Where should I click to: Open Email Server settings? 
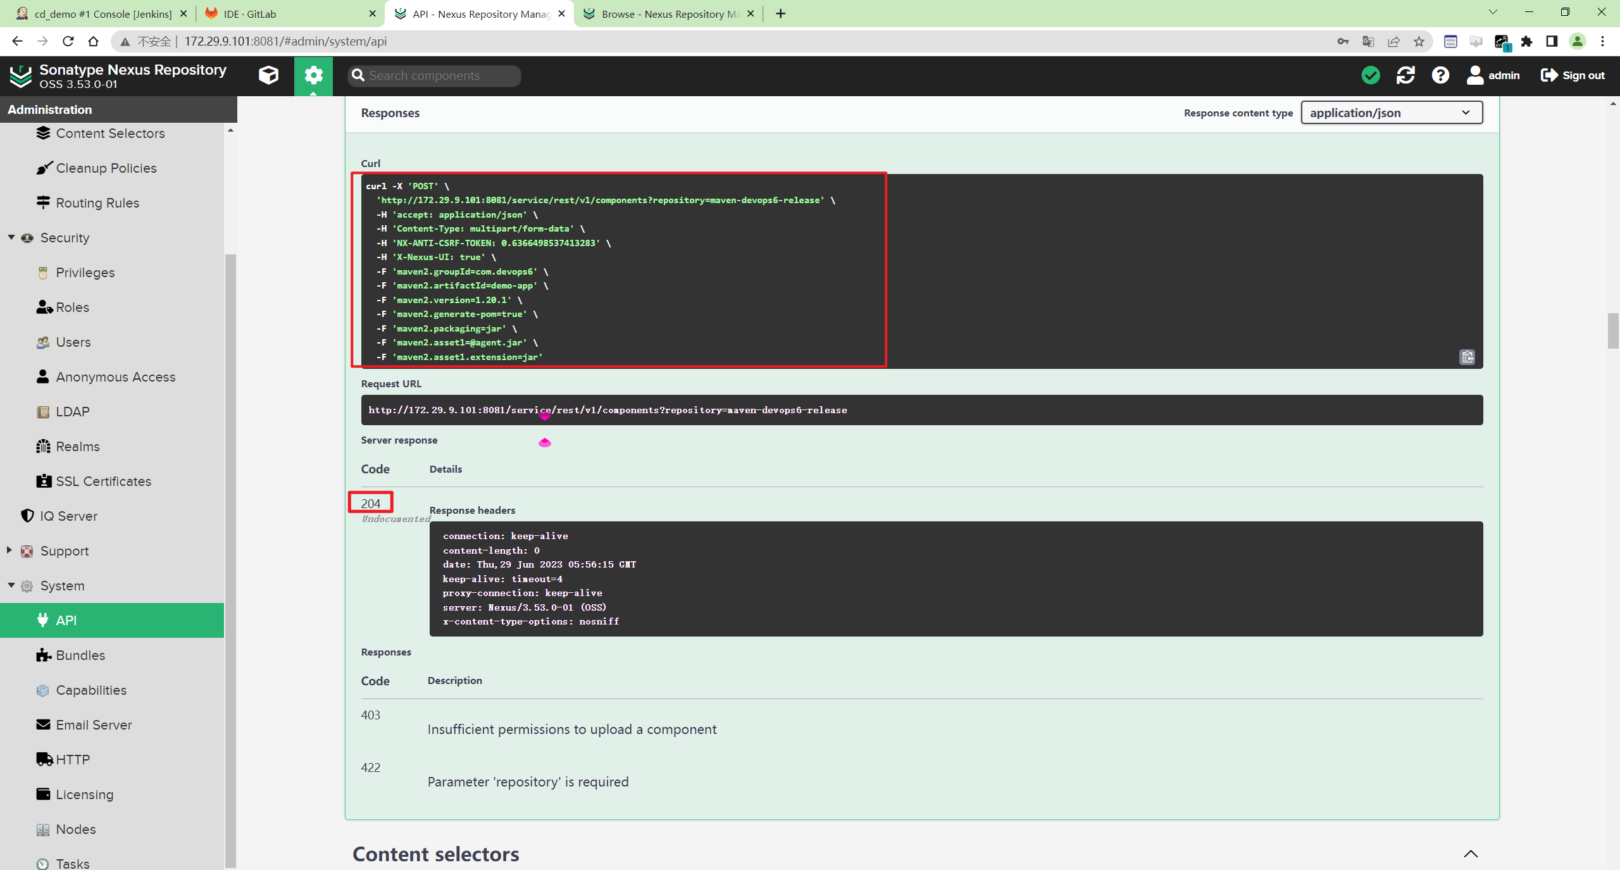coord(94,725)
